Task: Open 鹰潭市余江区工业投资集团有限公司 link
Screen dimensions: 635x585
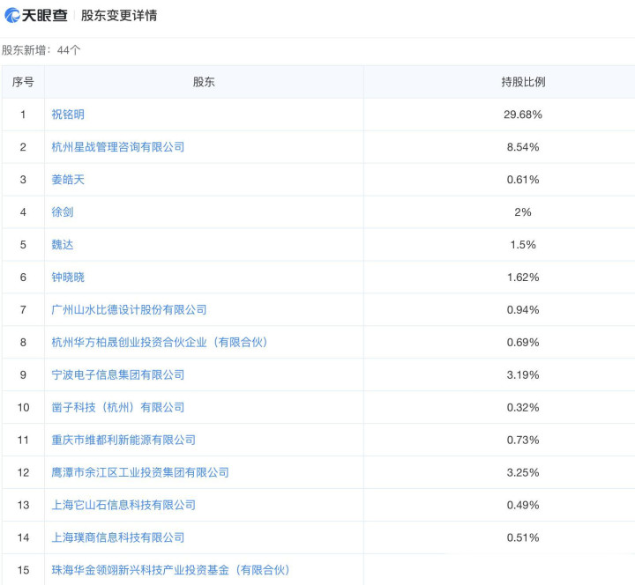Action: (x=140, y=472)
